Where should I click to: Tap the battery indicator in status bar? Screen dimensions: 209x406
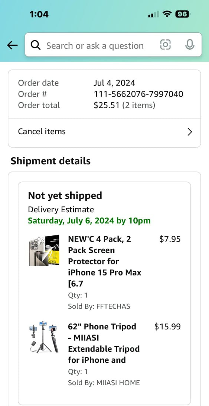(x=183, y=14)
